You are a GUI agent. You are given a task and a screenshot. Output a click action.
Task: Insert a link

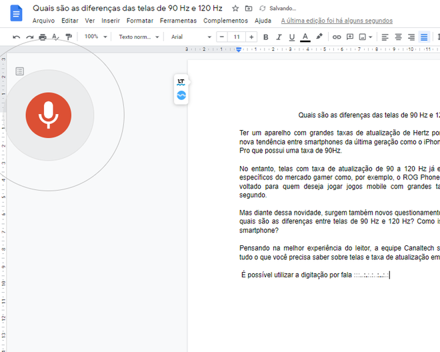coord(337,37)
